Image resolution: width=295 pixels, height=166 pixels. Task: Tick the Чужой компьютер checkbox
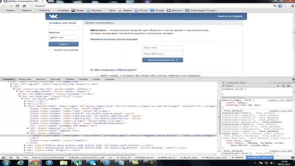click(50, 50)
